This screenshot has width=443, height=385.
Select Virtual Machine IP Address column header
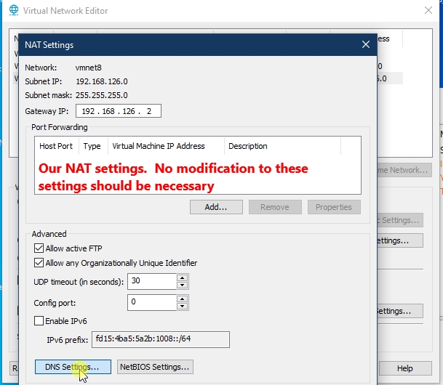click(x=166, y=146)
